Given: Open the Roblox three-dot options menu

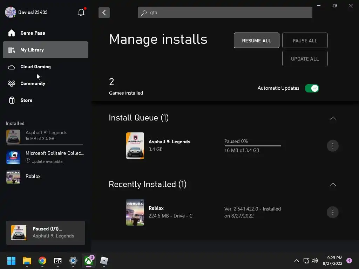Looking at the screenshot, I should (x=333, y=212).
